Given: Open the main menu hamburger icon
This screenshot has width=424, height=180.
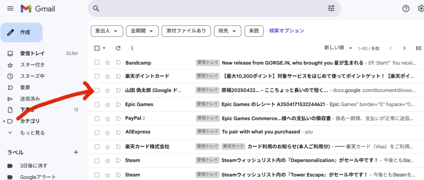Looking at the screenshot, I should click(x=10, y=8).
